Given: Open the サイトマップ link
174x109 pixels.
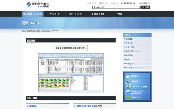Looking at the screenshot, I should click(91, 3).
